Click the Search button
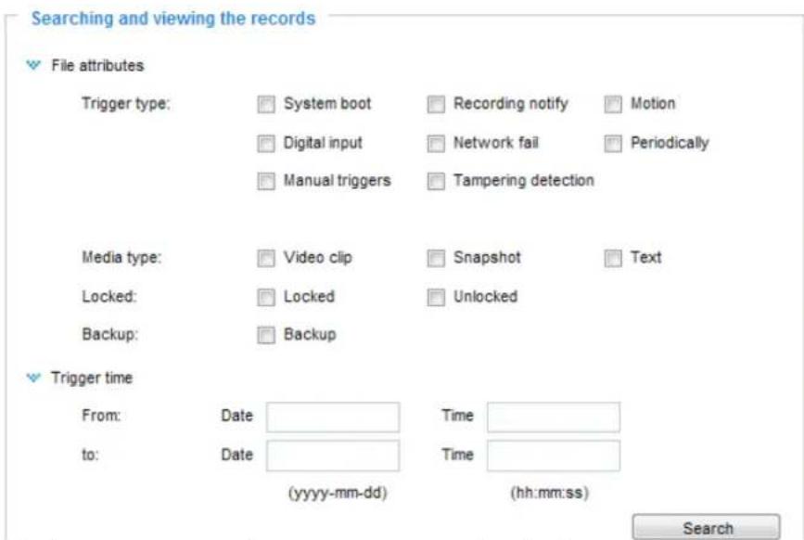 pos(706,527)
